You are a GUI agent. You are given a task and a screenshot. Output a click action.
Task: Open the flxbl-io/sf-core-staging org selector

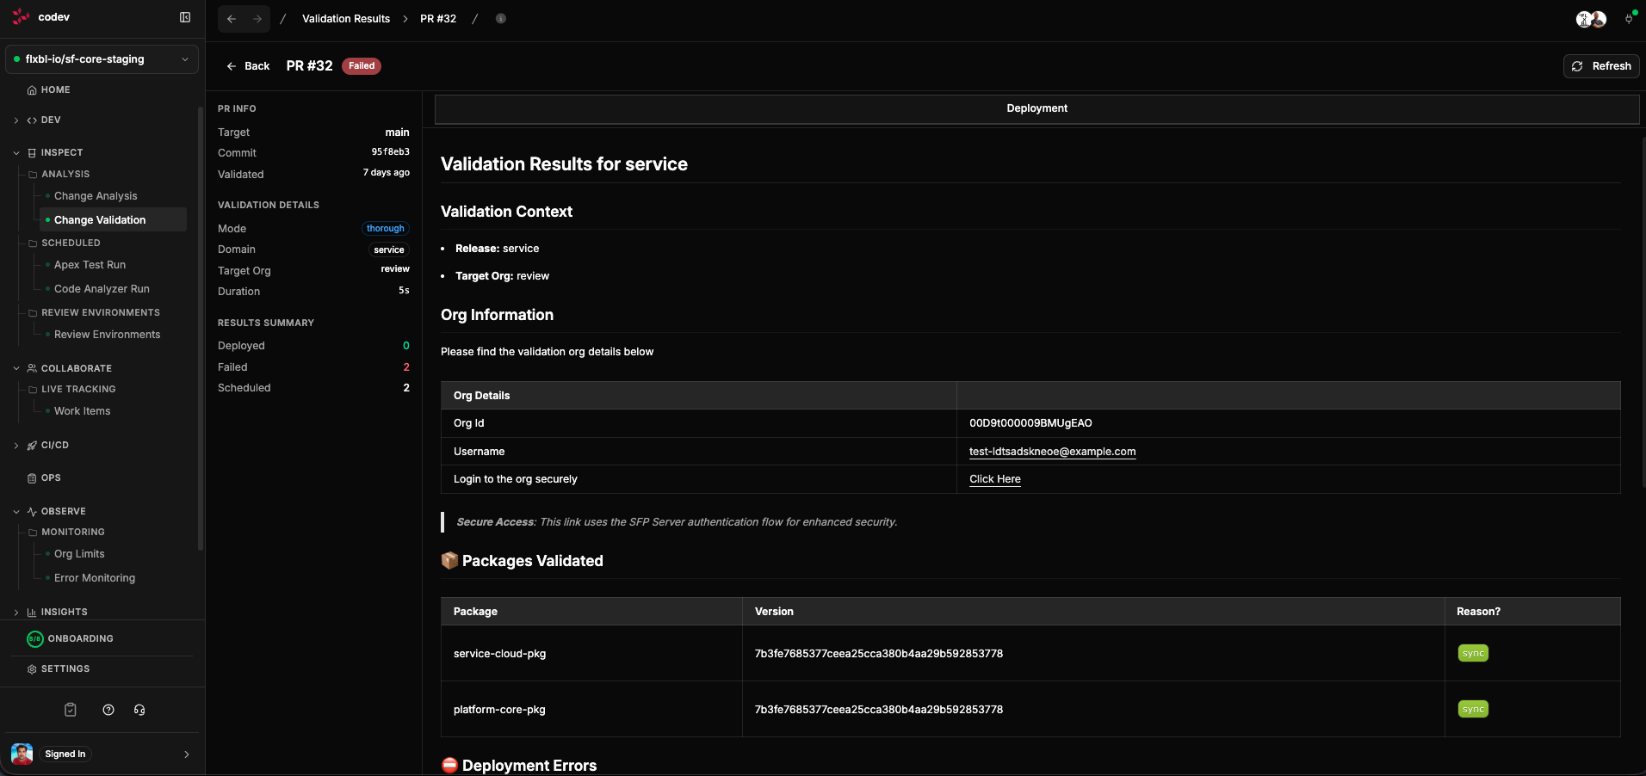[x=102, y=59]
